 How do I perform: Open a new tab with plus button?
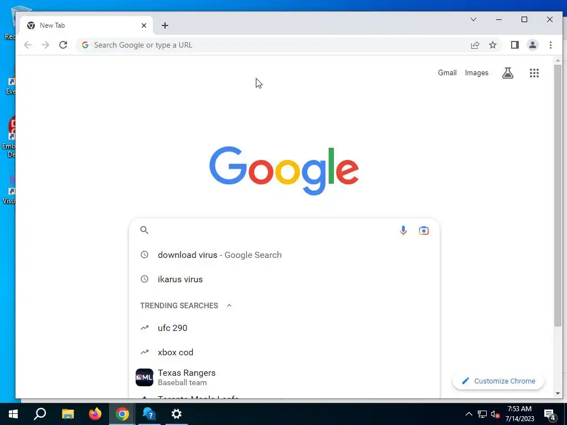[x=165, y=25]
